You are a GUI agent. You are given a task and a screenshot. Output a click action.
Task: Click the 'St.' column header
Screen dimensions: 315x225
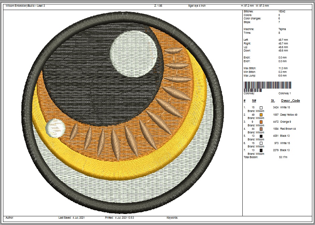[x=273, y=101]
